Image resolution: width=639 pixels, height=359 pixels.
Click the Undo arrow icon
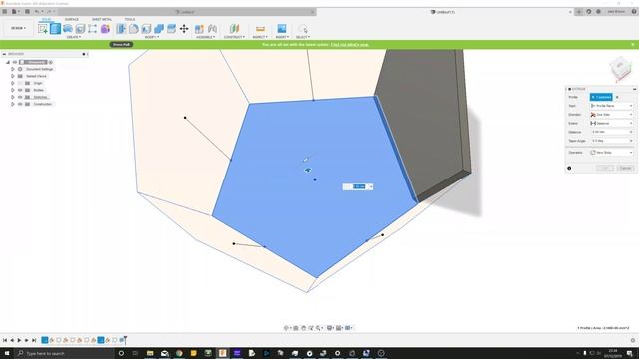pyautogui.click(x=37, y=11)
